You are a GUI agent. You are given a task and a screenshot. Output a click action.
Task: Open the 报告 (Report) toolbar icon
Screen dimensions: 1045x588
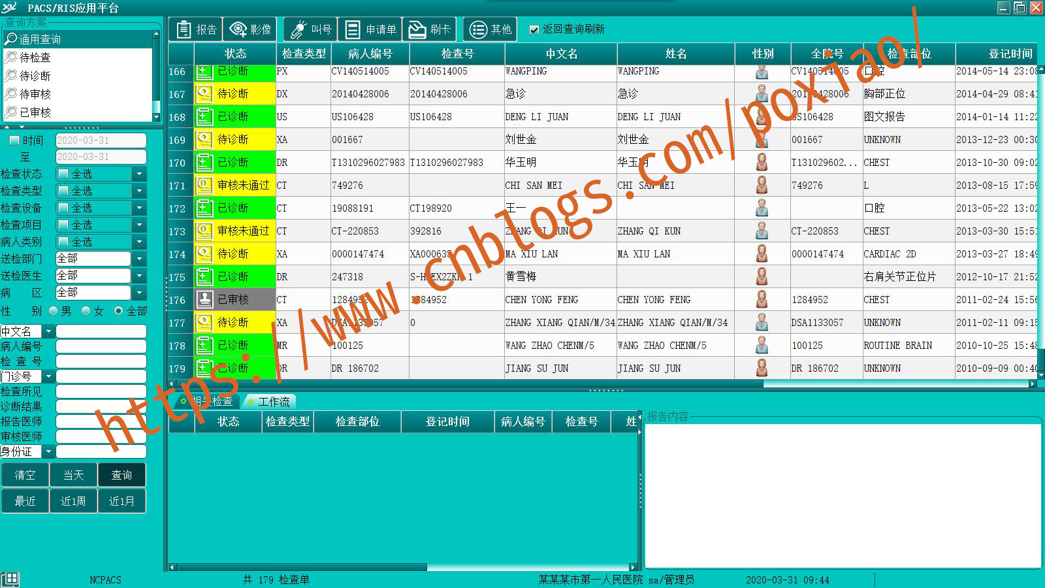(x=195, y=29)
